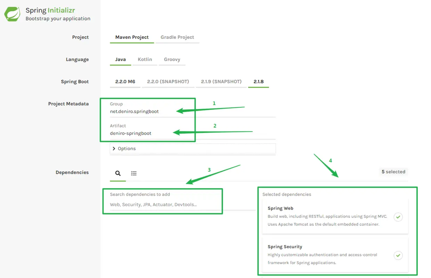
Task: Pick Spring Boot version 2.1.8
Action: [x=259, y=82]
